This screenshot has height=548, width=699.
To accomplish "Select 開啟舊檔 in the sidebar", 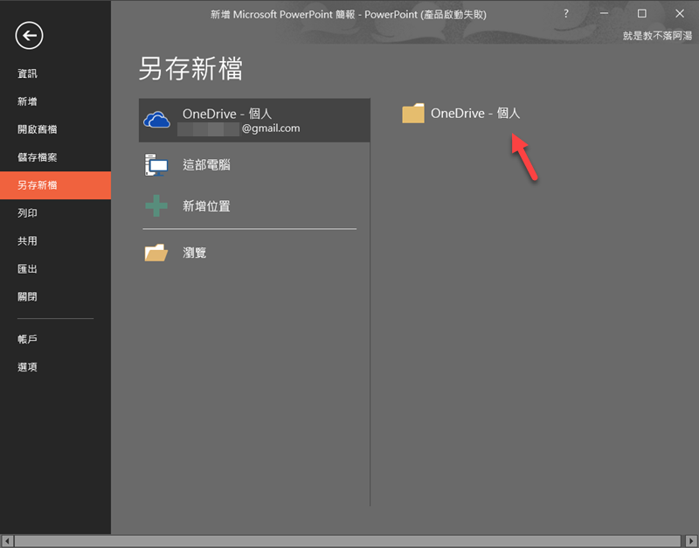I will pyautogui.click(x=37, y=129).
